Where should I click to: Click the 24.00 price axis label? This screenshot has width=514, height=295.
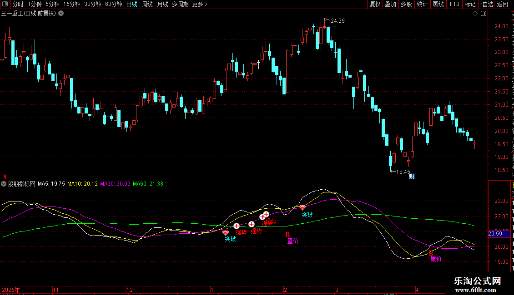tap(501, 26)
